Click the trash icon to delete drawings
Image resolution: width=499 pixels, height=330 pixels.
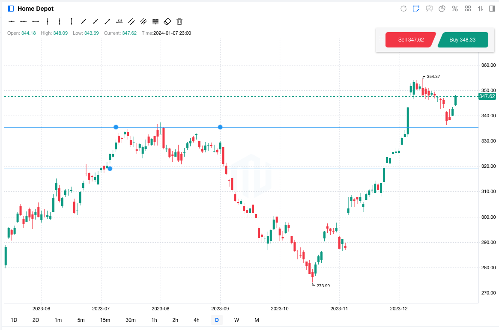[x=179, y=21]
